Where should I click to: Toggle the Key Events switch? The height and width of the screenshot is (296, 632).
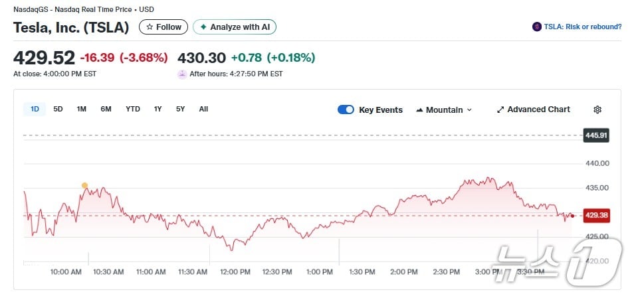click(346, 110)
